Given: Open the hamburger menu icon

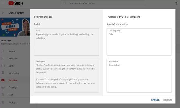Looking at the screenshot, I should pyautogui.click(x=3, y=3).
